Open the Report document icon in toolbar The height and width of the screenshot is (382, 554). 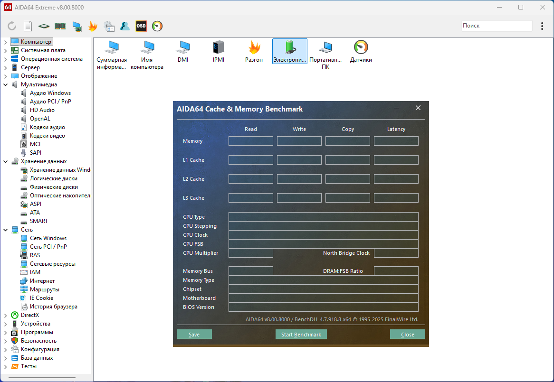(28, 26)
